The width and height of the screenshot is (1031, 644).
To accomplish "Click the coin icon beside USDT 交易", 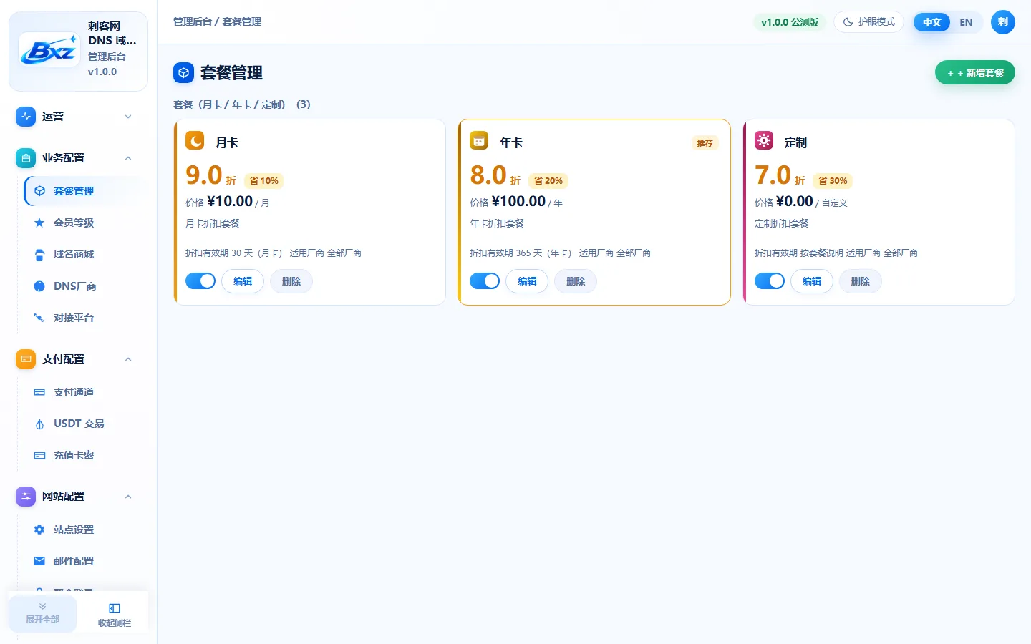I will [39, 424].
